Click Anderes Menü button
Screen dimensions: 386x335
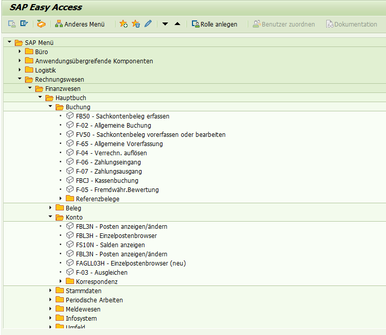pos(80,24)
